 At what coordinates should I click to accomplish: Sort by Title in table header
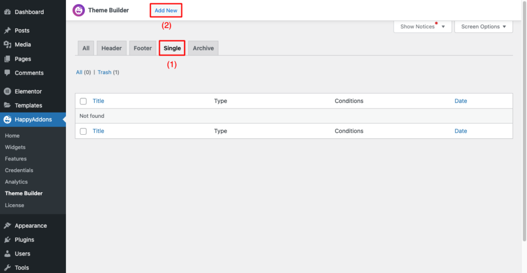[98, 101]
